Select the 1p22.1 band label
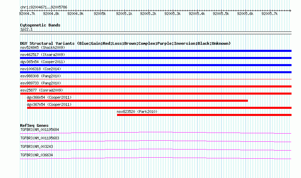Image resolution: width=301 pixels, height=178 pixels. tap(26, 29)
